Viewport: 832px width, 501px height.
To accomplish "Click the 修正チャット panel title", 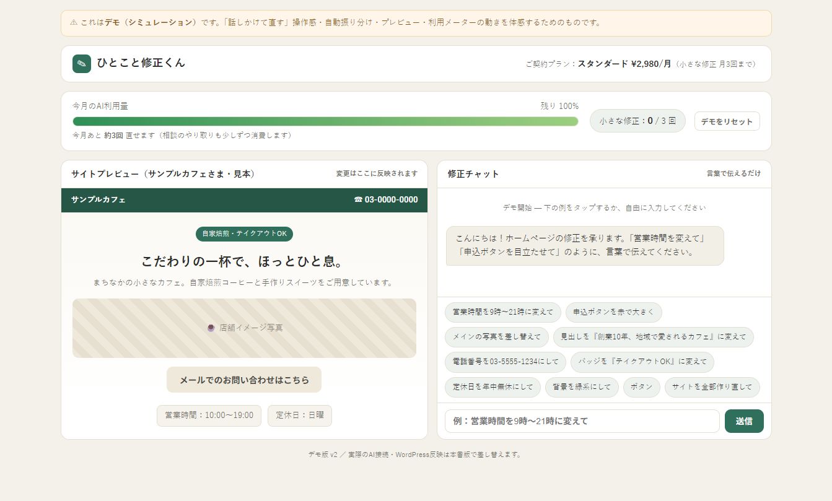I will pyautogui.click(x=473, y=174).
